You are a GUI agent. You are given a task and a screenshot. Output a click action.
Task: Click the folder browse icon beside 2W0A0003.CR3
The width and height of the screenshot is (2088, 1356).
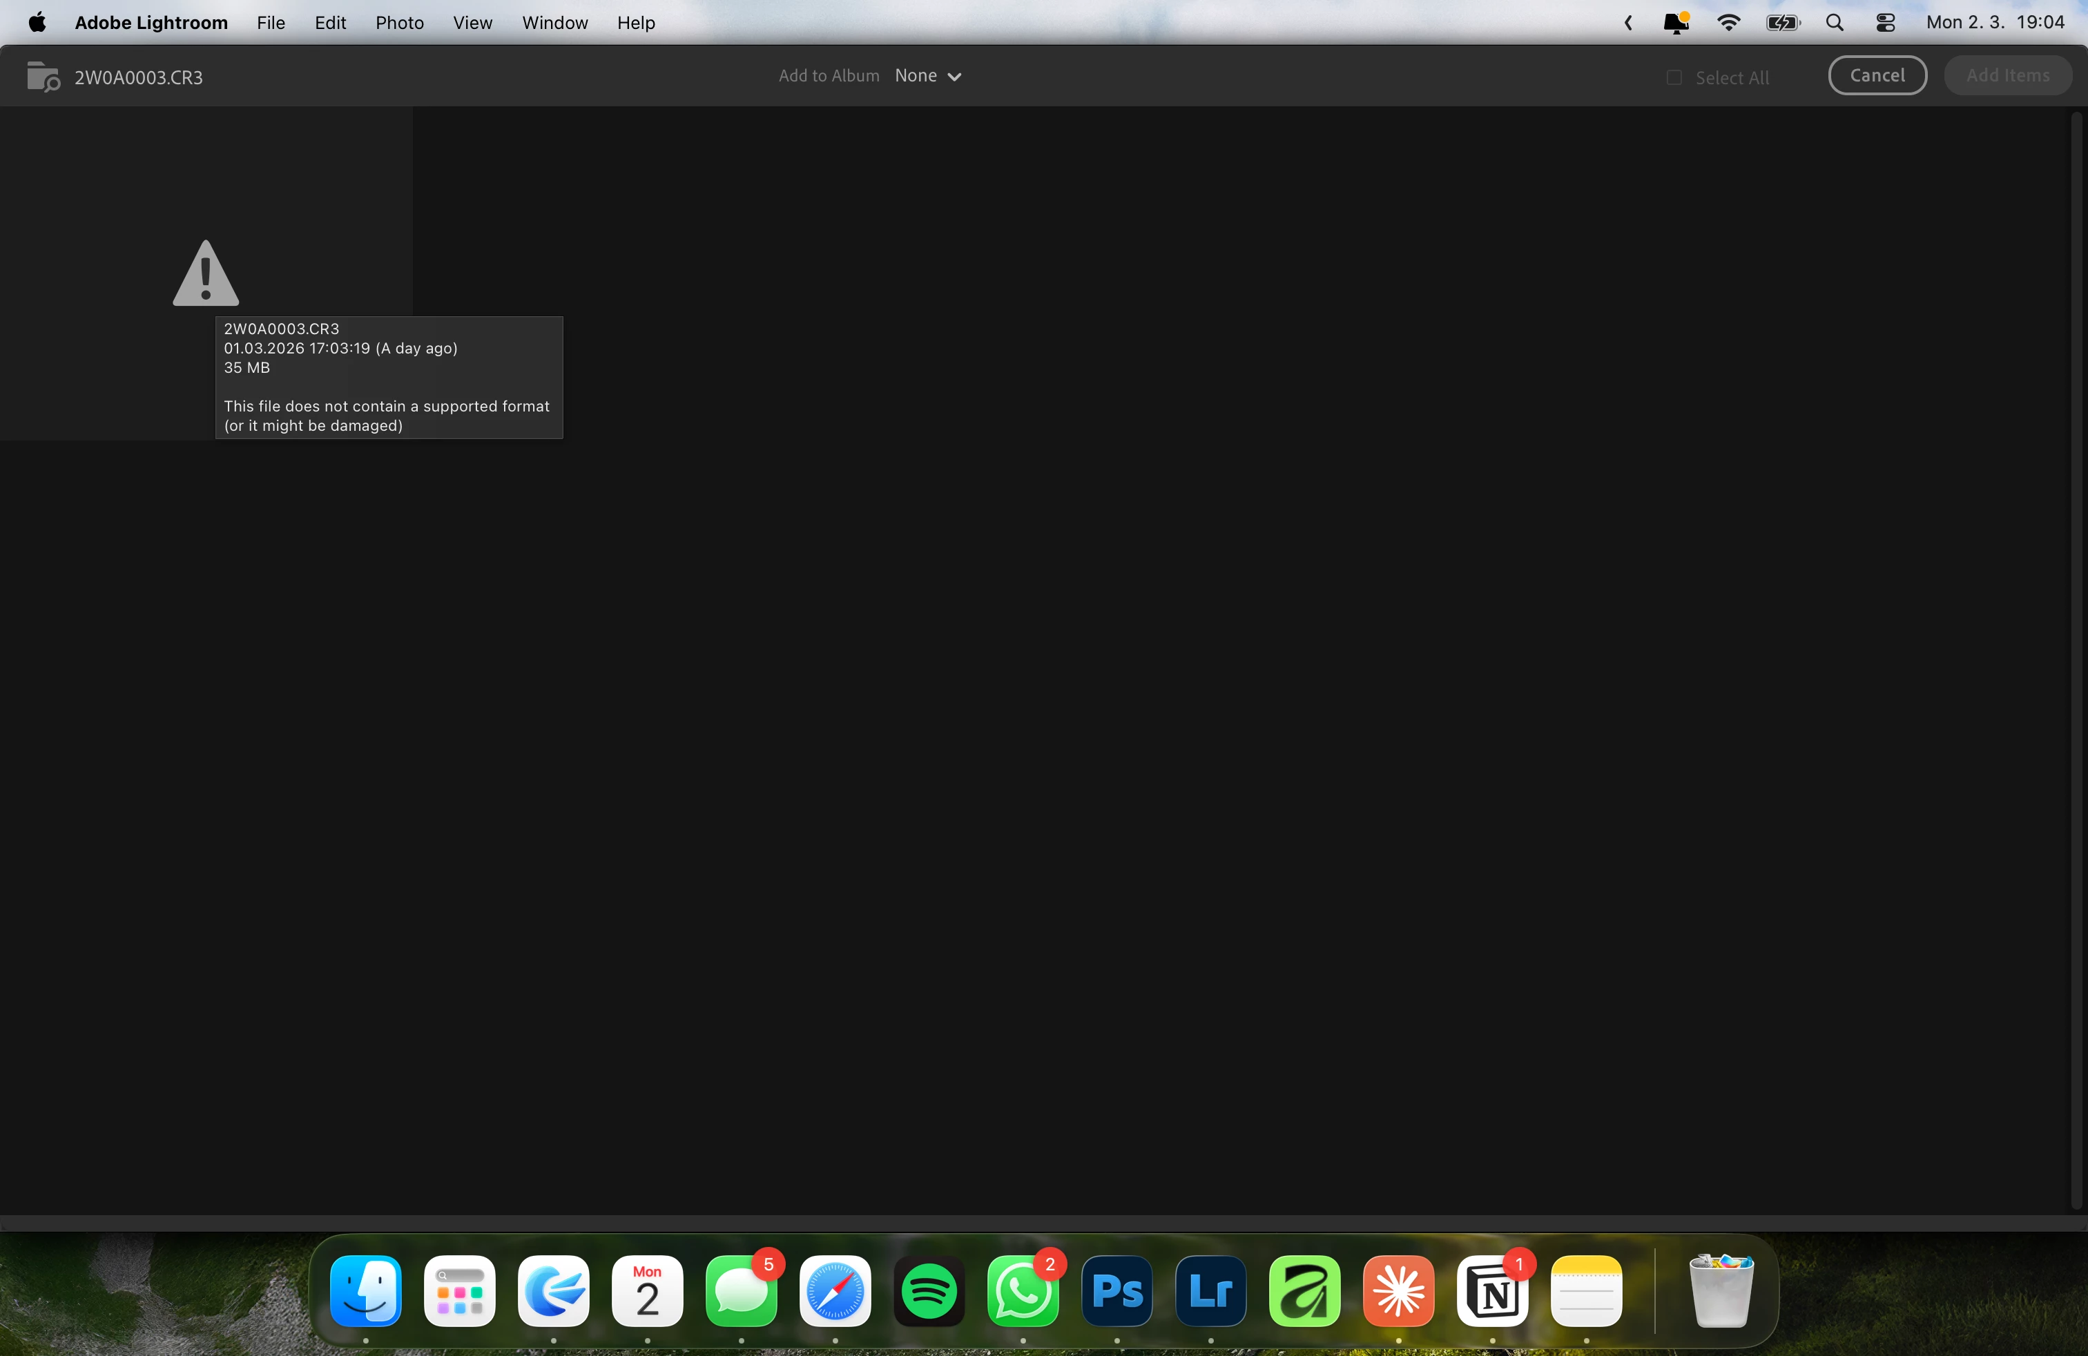pyautogui.click(x=42, y=77)
